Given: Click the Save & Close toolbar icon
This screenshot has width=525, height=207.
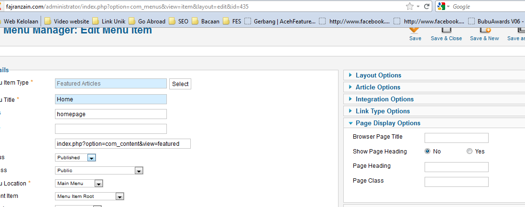Looking at the screenshot, I should point(446,32).
